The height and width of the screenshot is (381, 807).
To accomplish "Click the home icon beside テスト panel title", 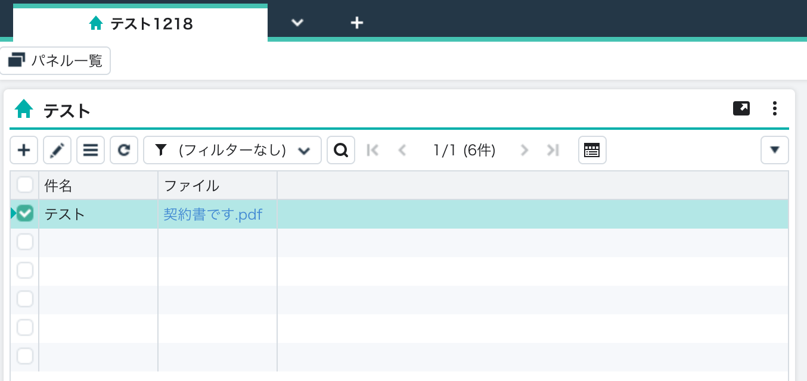I will point(24,109).
